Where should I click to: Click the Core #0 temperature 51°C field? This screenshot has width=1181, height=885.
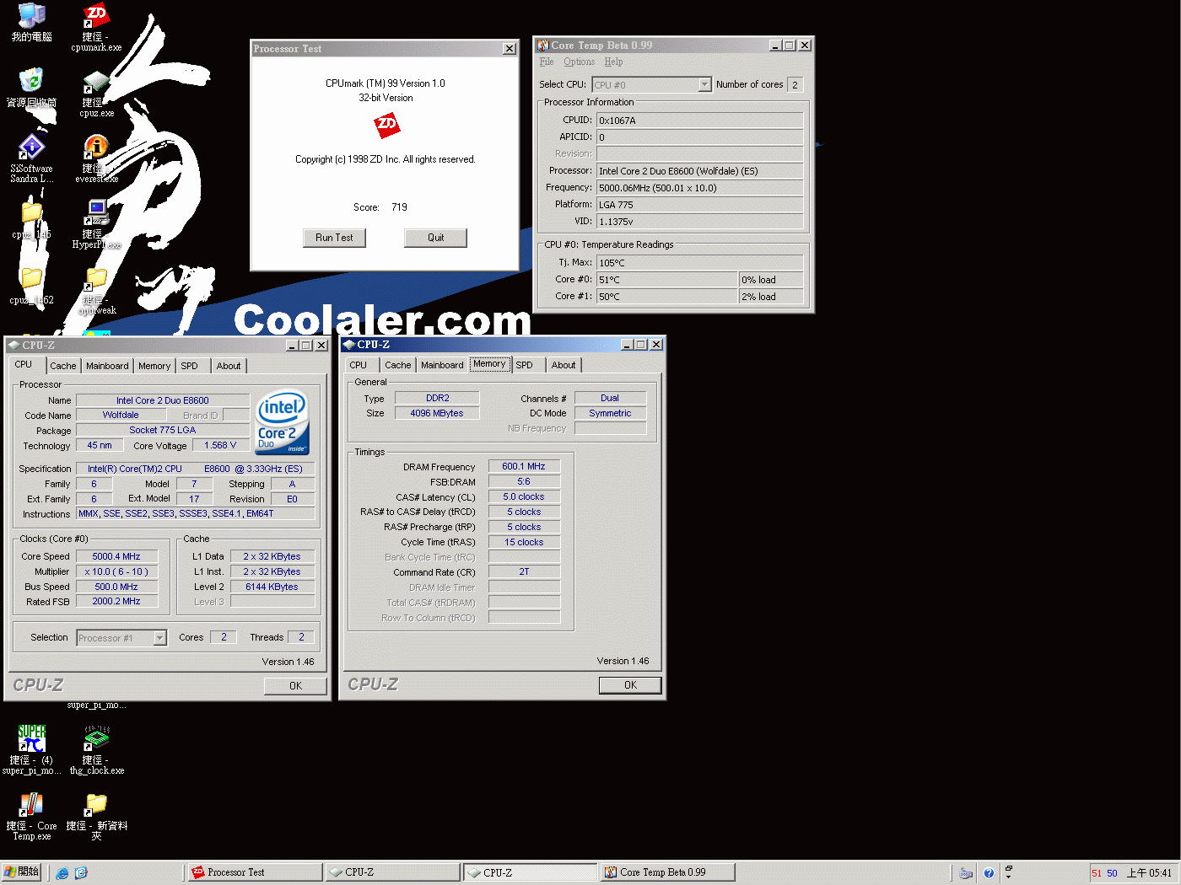667,280
